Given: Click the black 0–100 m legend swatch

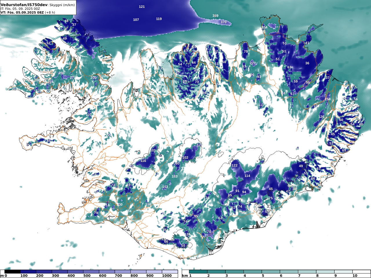Looking at the screenshot, I should tap(12, 272).
